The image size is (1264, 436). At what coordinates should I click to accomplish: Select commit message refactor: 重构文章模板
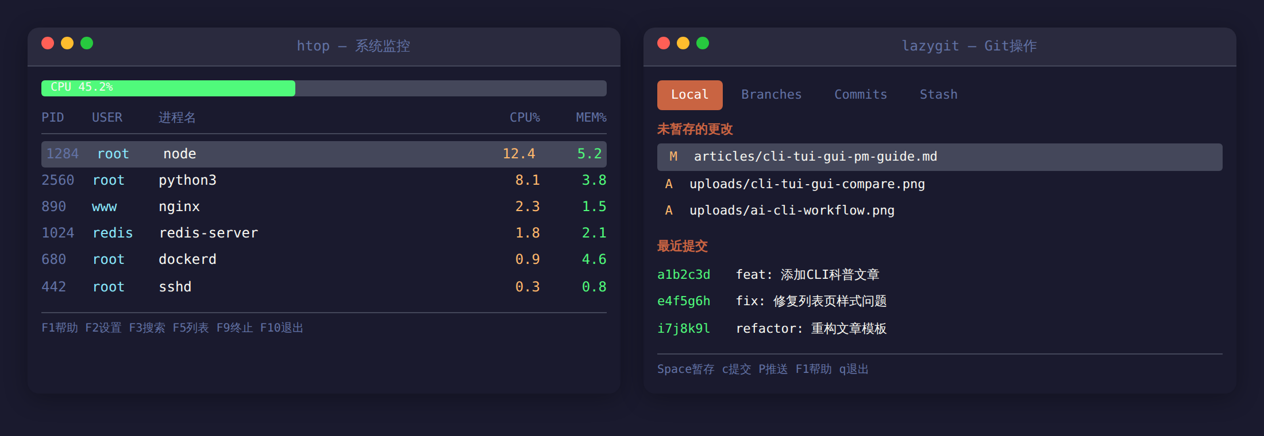pos(811,329)
